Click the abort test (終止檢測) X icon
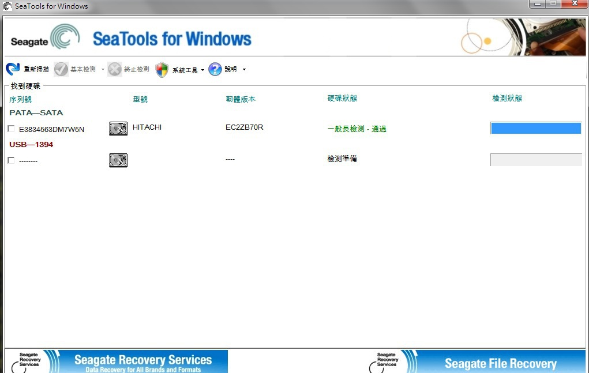The image size is (589, 373). point(115,69)
